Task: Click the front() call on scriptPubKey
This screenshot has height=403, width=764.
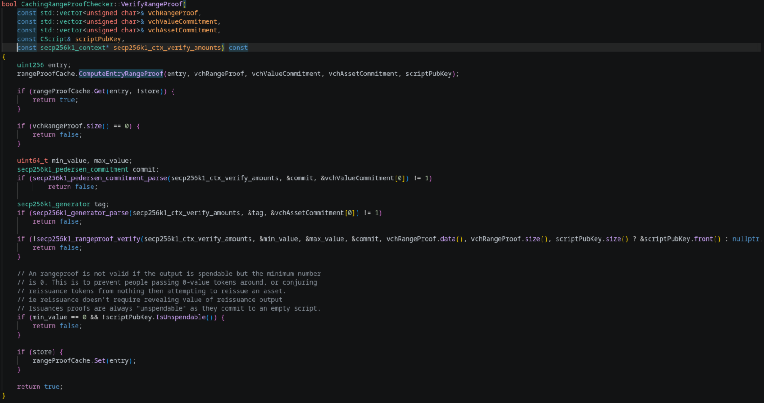Action: pos(707,239)
